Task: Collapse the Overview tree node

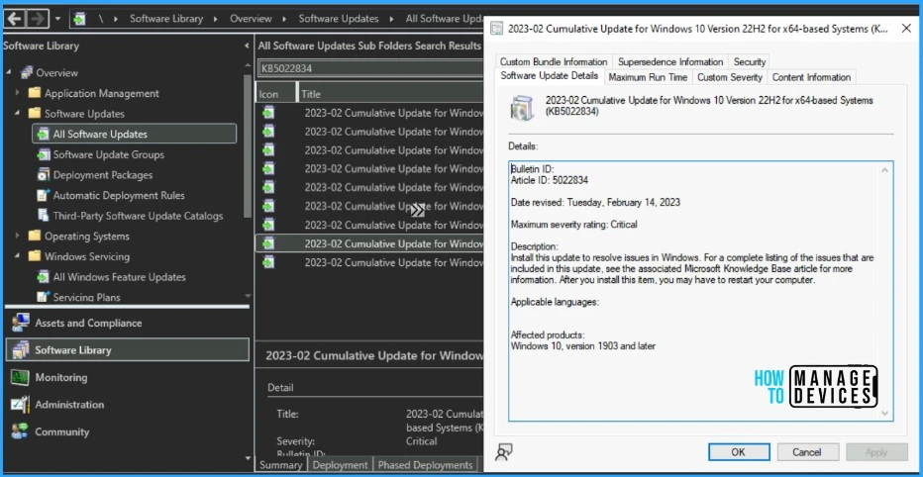Action: click(9, 73)
